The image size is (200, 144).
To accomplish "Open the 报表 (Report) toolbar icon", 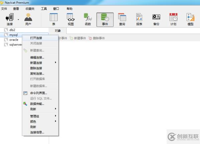I will coord(139,19).
